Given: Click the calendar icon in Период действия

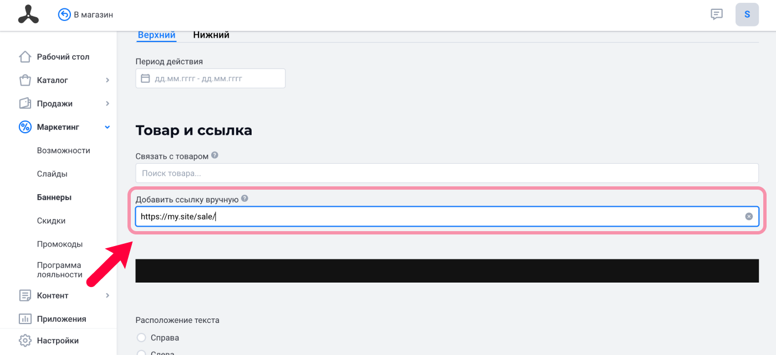Looking at the screenshot, I should tap(145, 79).
